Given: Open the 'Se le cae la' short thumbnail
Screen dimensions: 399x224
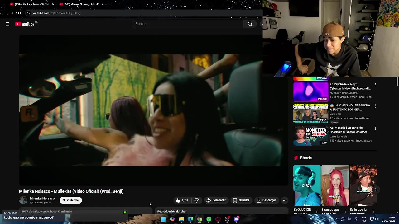Looking at the screenshot, I should (363, 185).
